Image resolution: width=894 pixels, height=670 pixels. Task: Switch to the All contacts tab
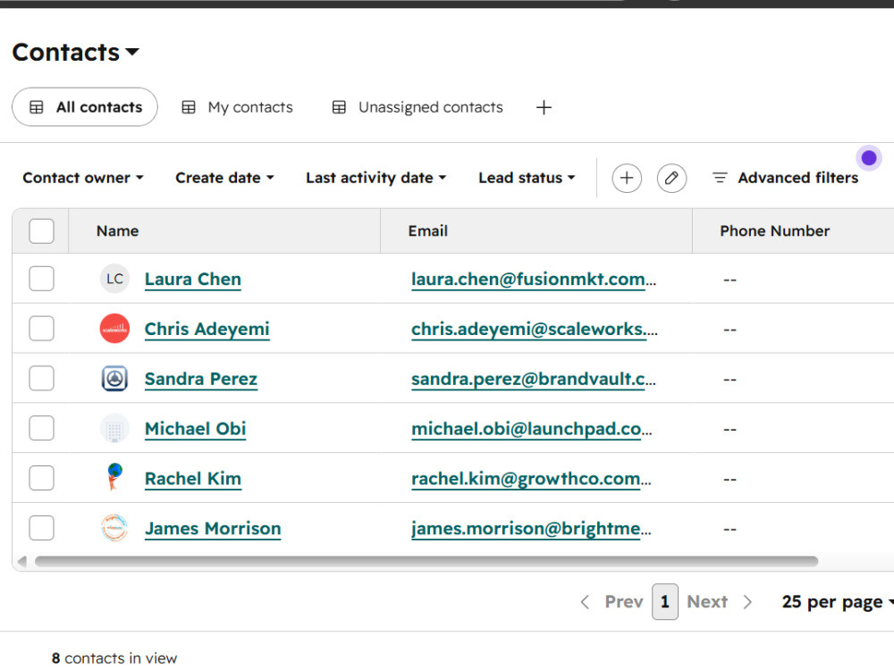(85, 107)
